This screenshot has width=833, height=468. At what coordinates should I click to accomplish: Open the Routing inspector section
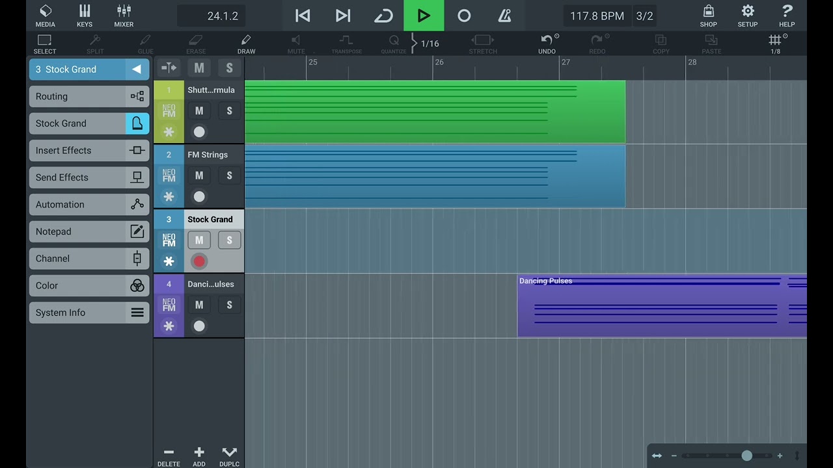[x=89, y=96]
